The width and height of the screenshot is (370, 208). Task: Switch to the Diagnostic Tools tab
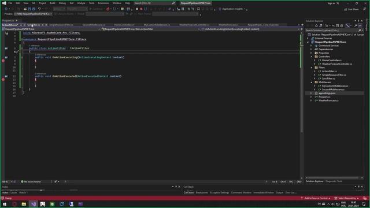tap(334, 181)
